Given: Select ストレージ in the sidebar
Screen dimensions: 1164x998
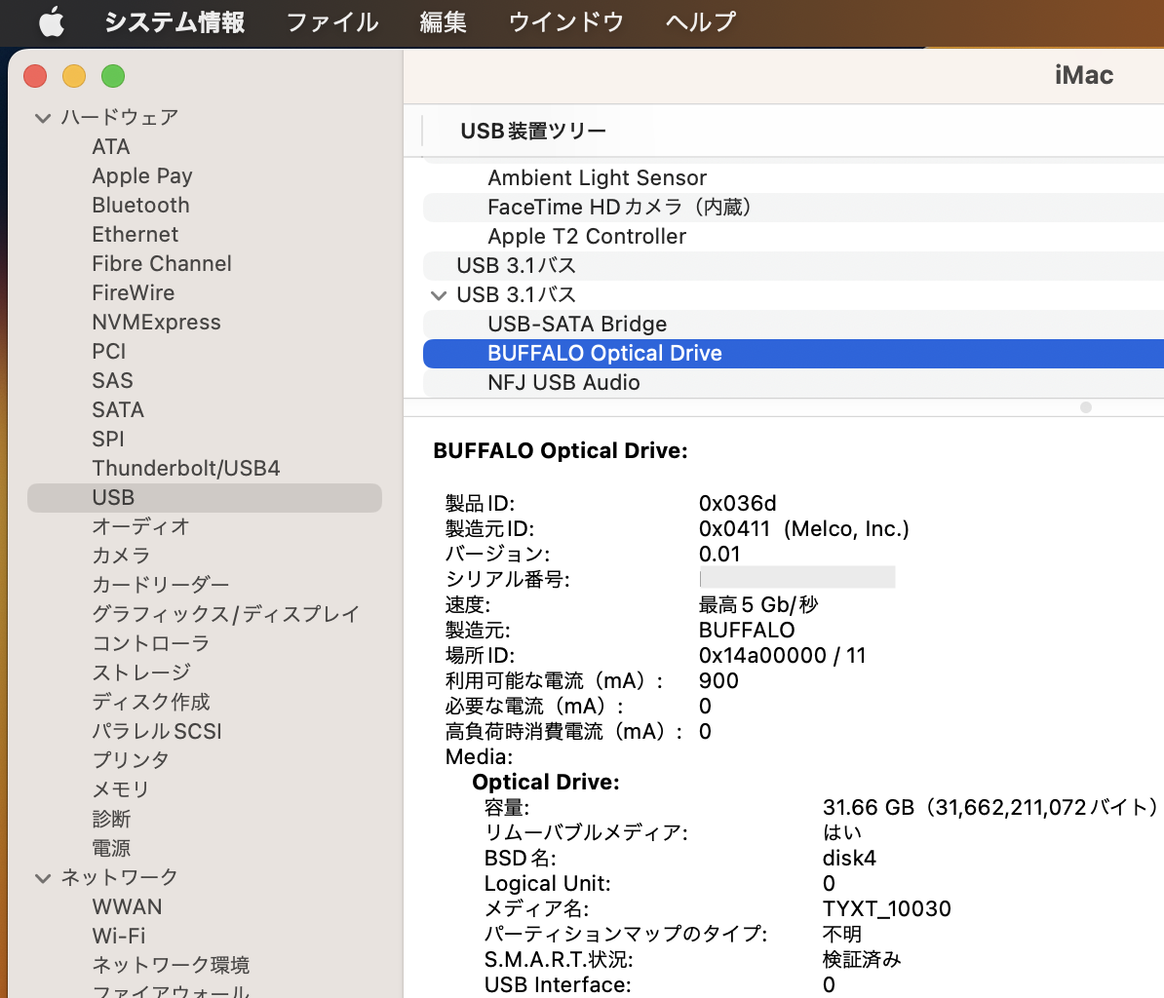Looking at the screenshot, I should click(141, 673).
